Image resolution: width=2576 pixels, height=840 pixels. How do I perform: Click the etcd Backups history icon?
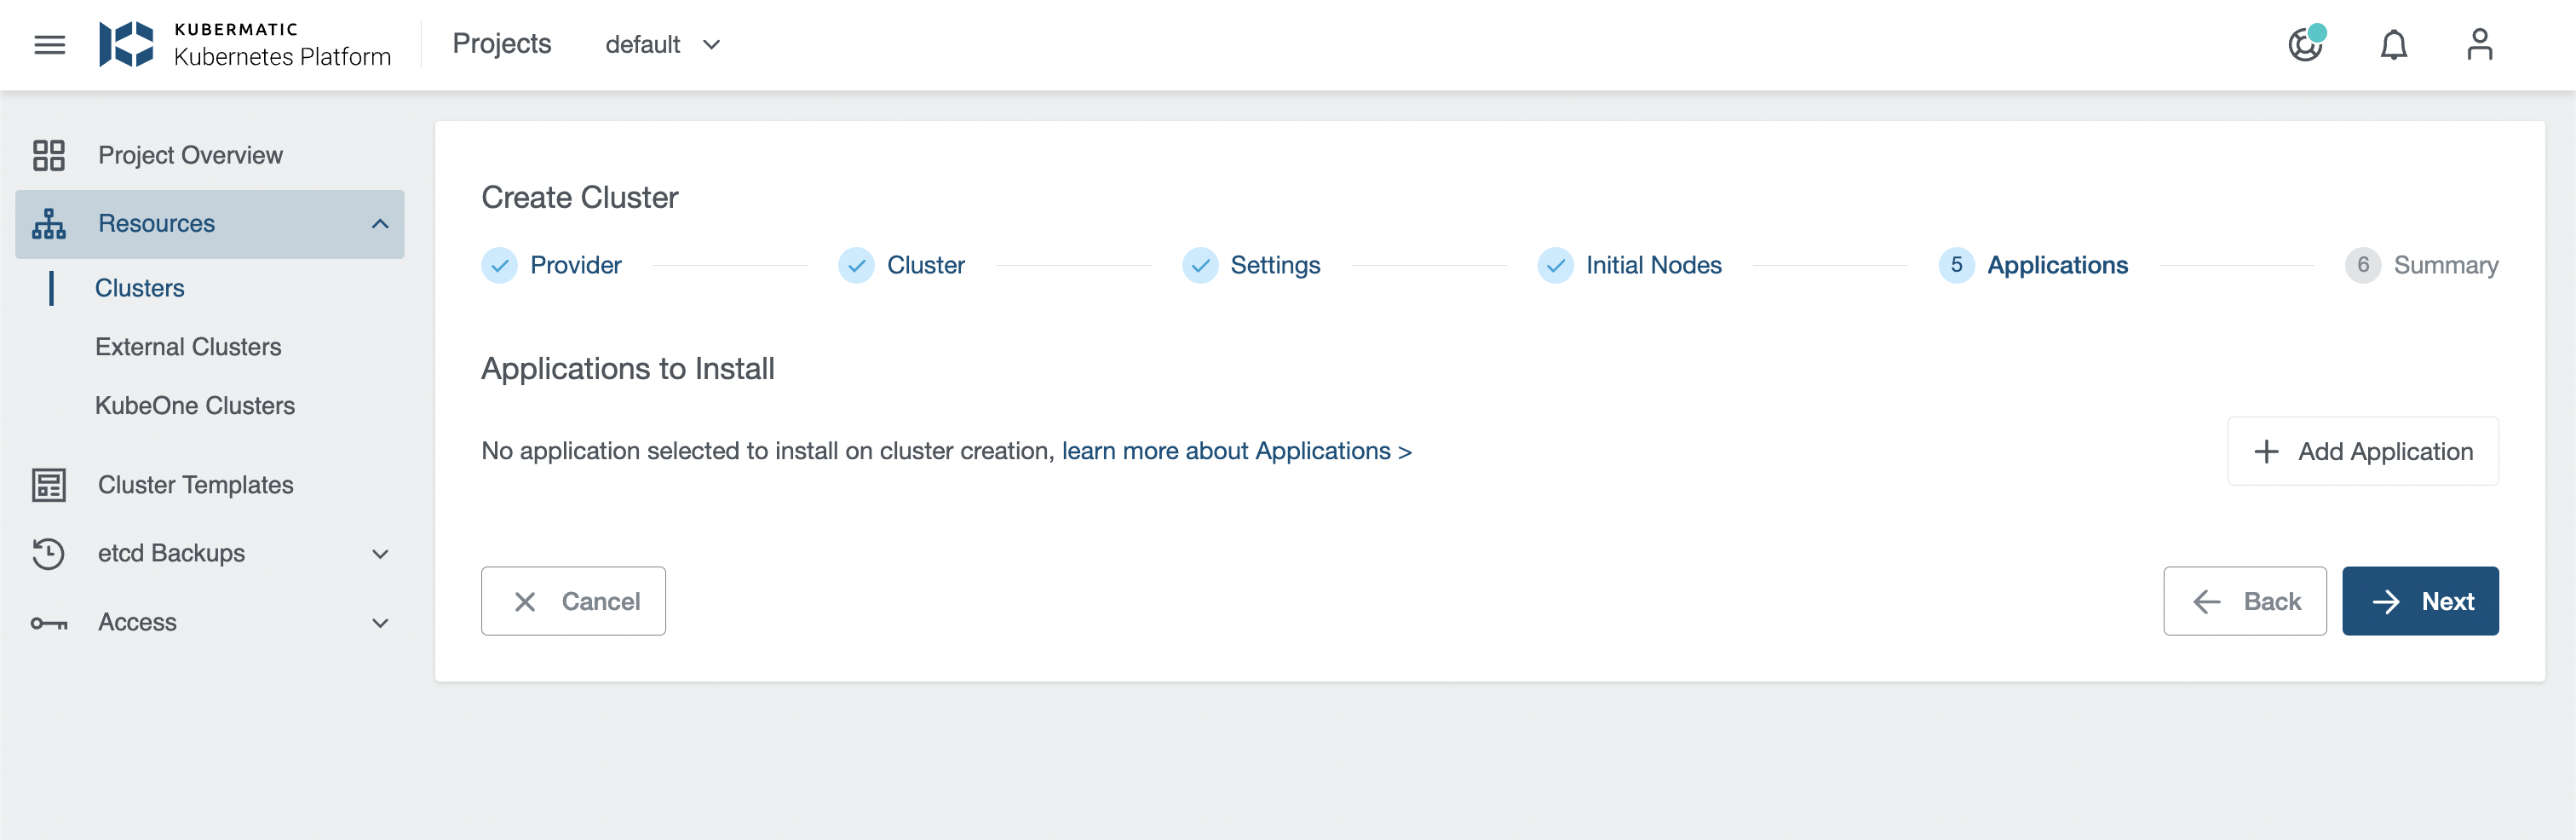click(49, 553)
